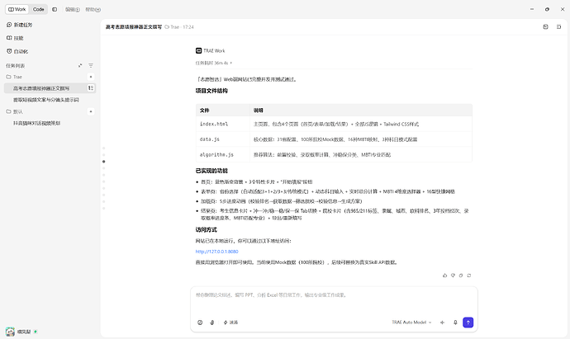Expand the 任务耗时 36m 4s details
570x339 pixels.
pos(213,63)
